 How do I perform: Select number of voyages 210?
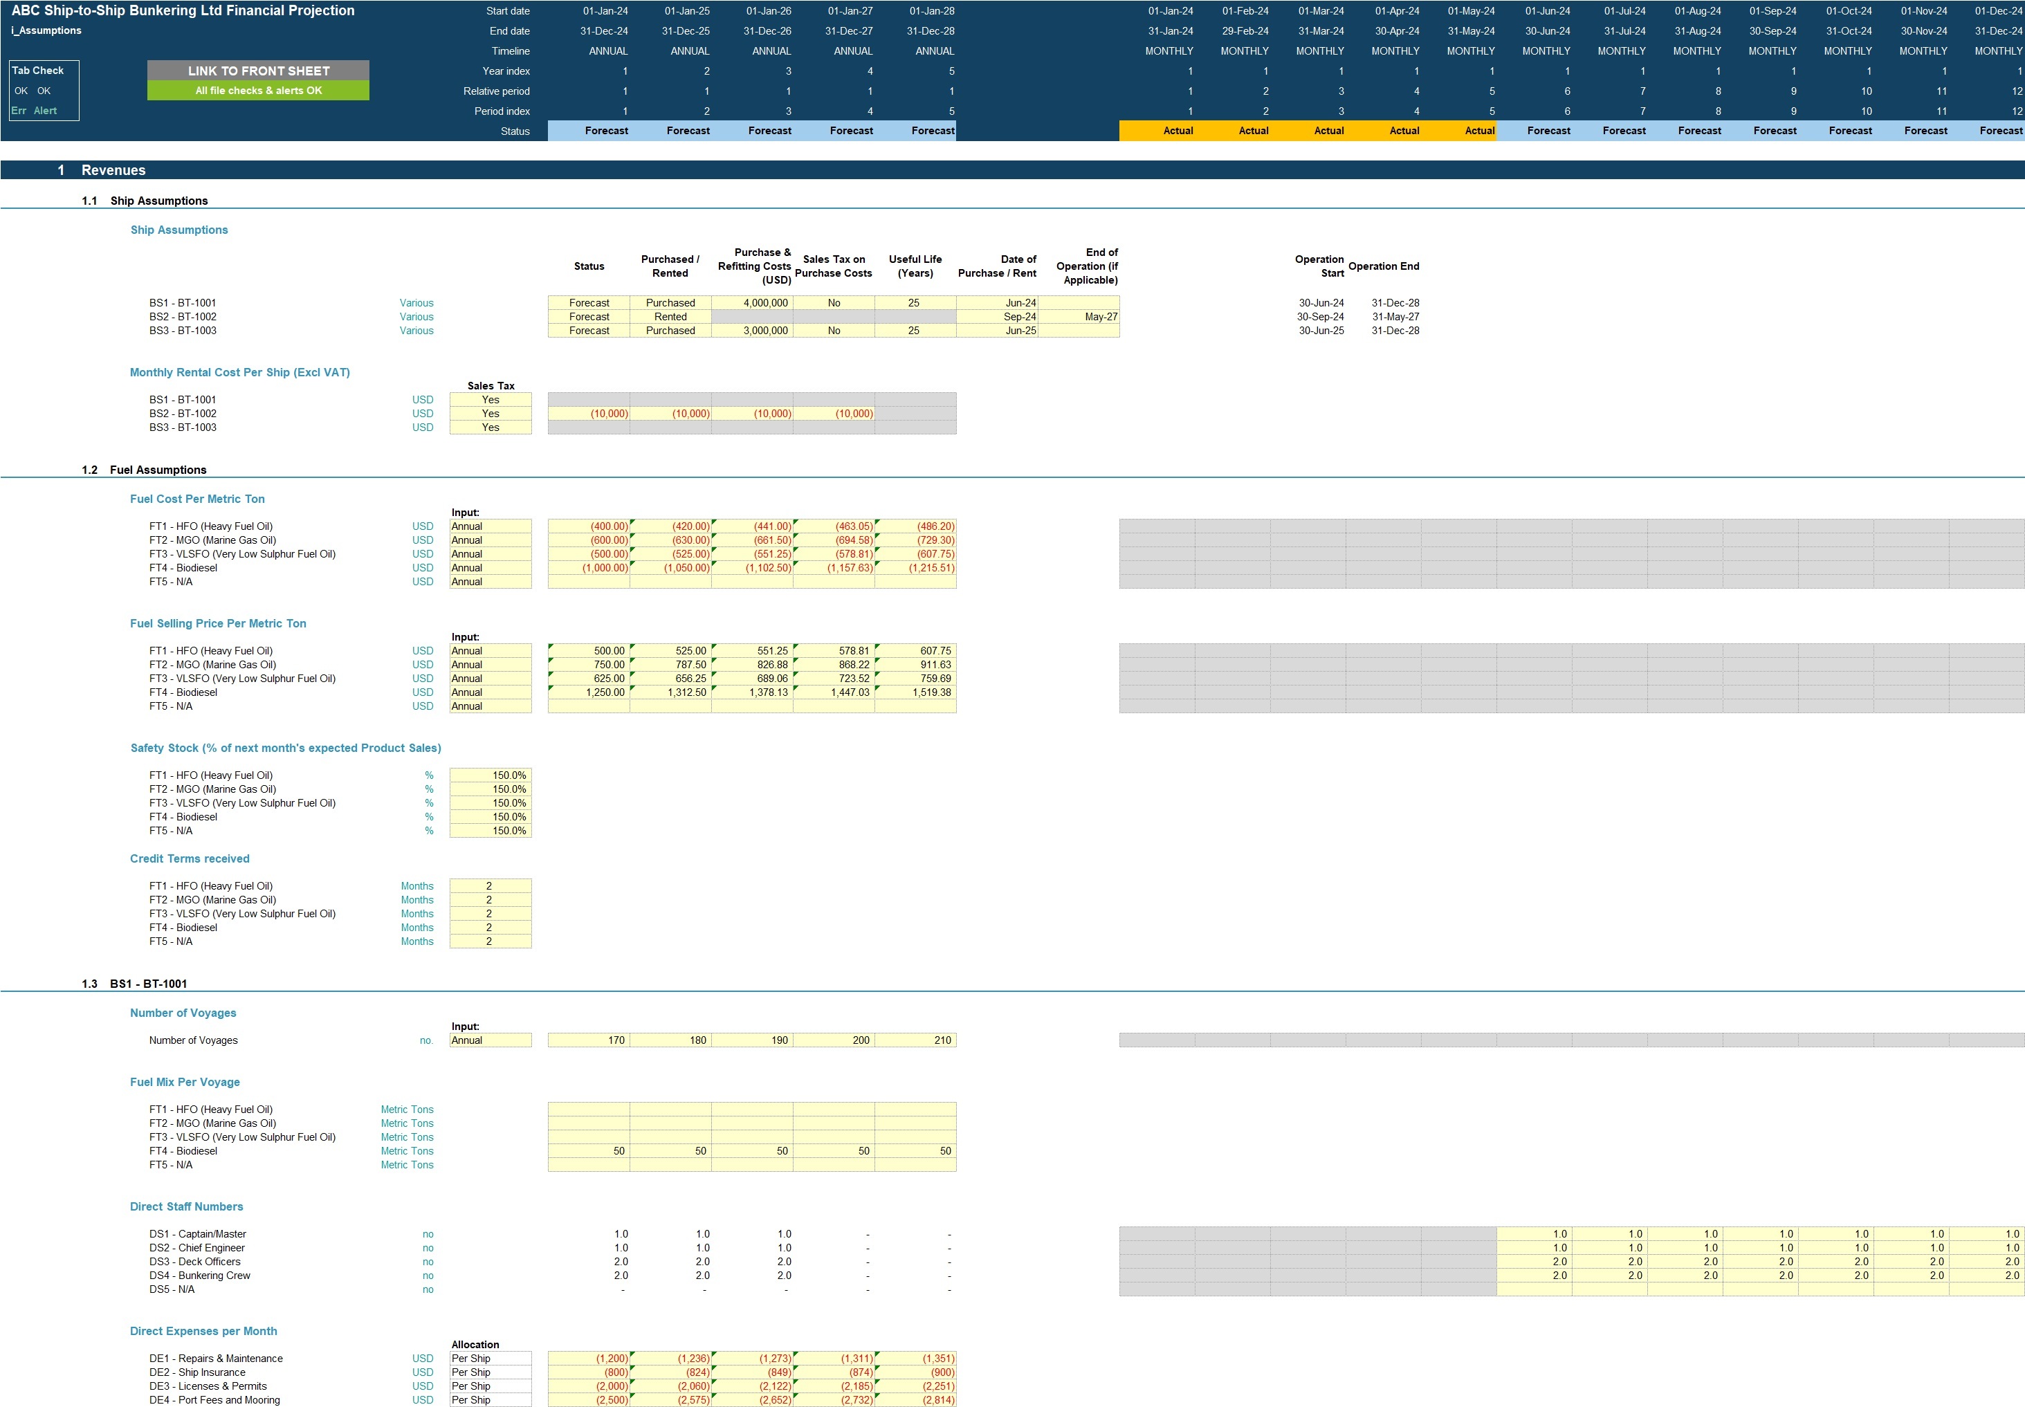click(915, 1040)
